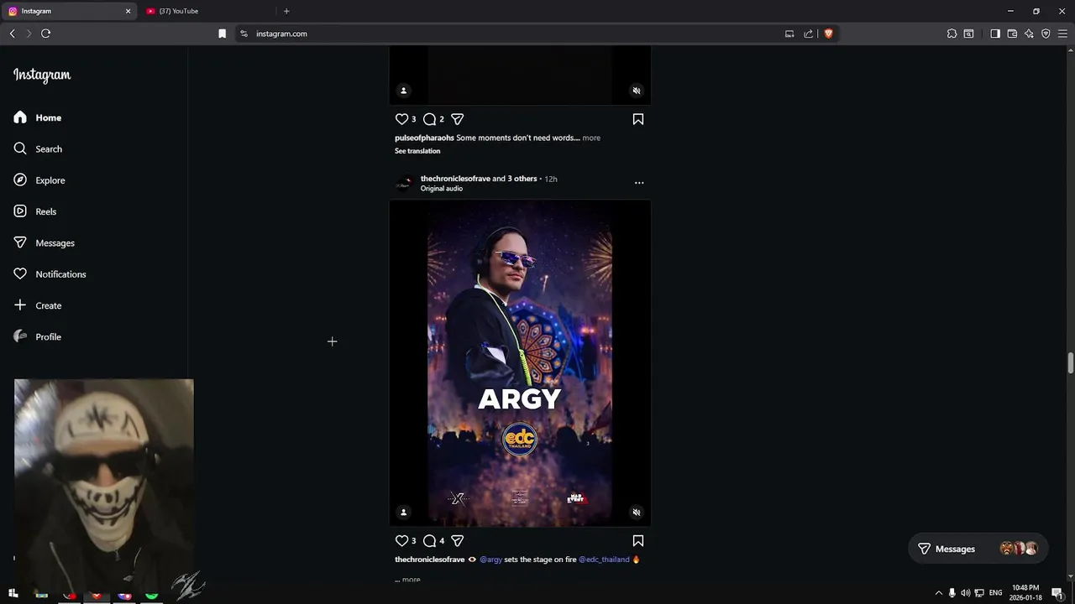
Task: Open the Windows Start menu
Action: [x=13, y=594]
